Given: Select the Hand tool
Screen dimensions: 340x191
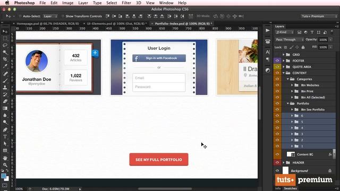Looking at the screenshot, I should pyautogui.click(x=5, y=158).
